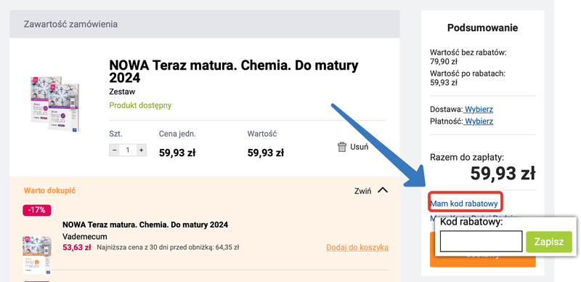
Task: Decrease quantity with the minus button
Action: tap(115, 150)
